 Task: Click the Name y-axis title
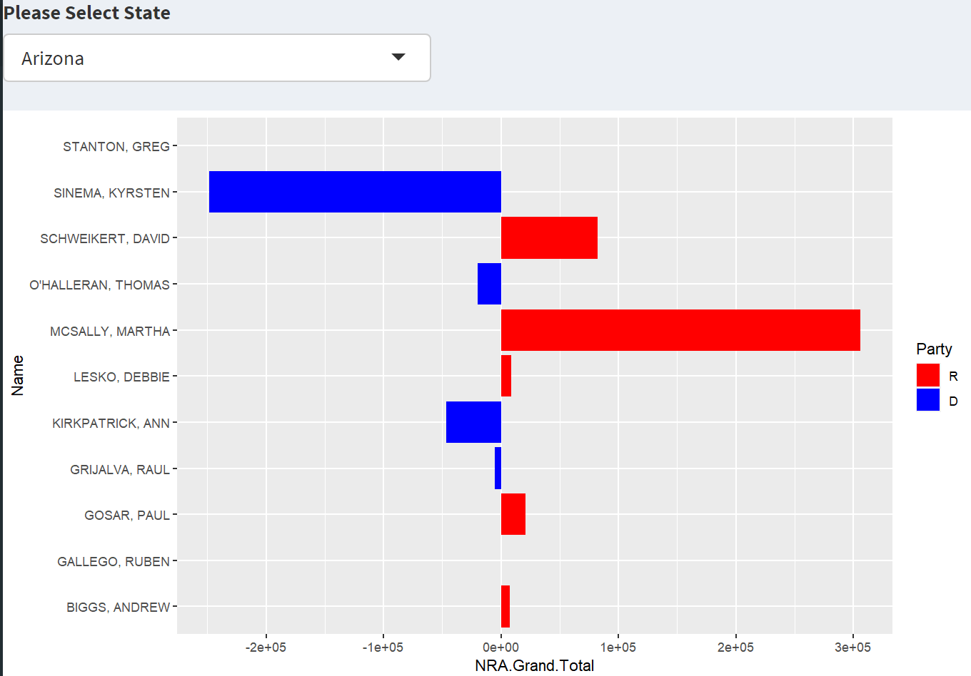[x=18, y=375]
